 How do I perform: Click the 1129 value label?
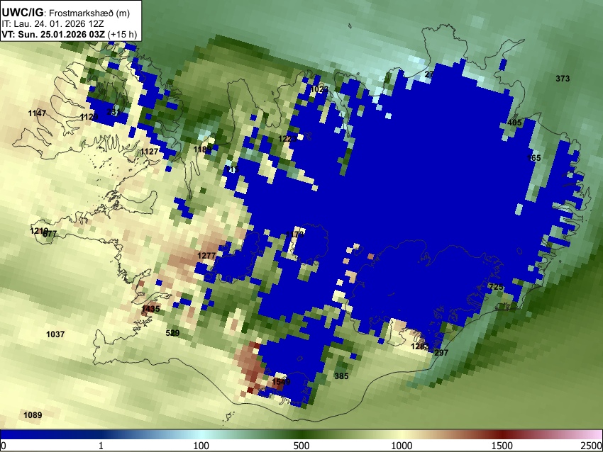tap(89, 117)
